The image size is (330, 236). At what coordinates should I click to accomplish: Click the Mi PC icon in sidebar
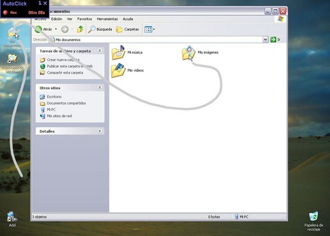pos(43,110)
